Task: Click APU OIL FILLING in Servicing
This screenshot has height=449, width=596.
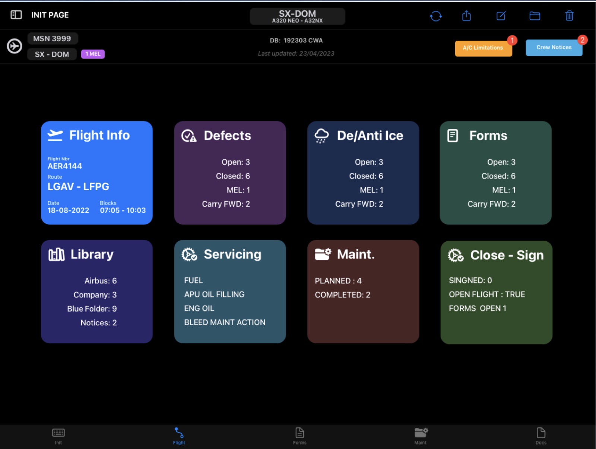Action: coord(215,294)
